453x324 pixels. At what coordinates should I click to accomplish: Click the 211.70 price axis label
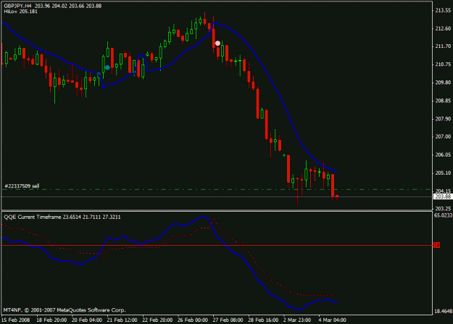[443, 46]
